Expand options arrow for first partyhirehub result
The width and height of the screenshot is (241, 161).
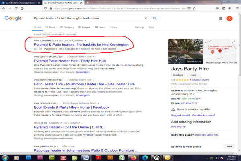tap(94, 57)
